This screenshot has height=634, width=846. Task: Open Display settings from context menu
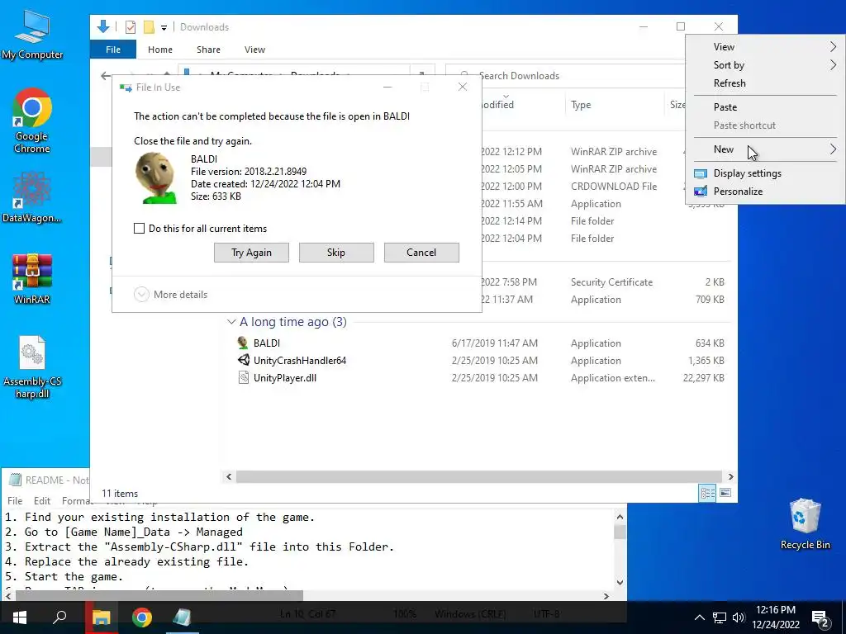[765, 173]
